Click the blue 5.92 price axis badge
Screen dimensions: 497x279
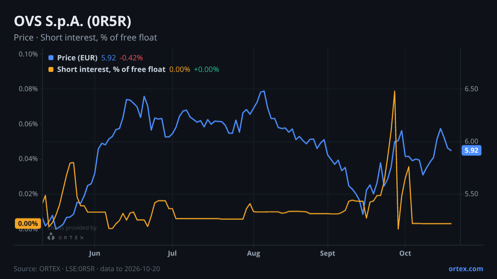point(471,150)
